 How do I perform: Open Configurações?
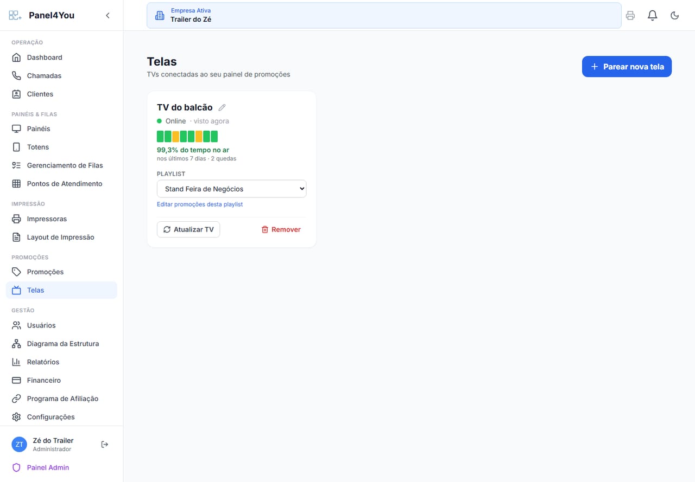pyautogui.click(x=61, y=417)
